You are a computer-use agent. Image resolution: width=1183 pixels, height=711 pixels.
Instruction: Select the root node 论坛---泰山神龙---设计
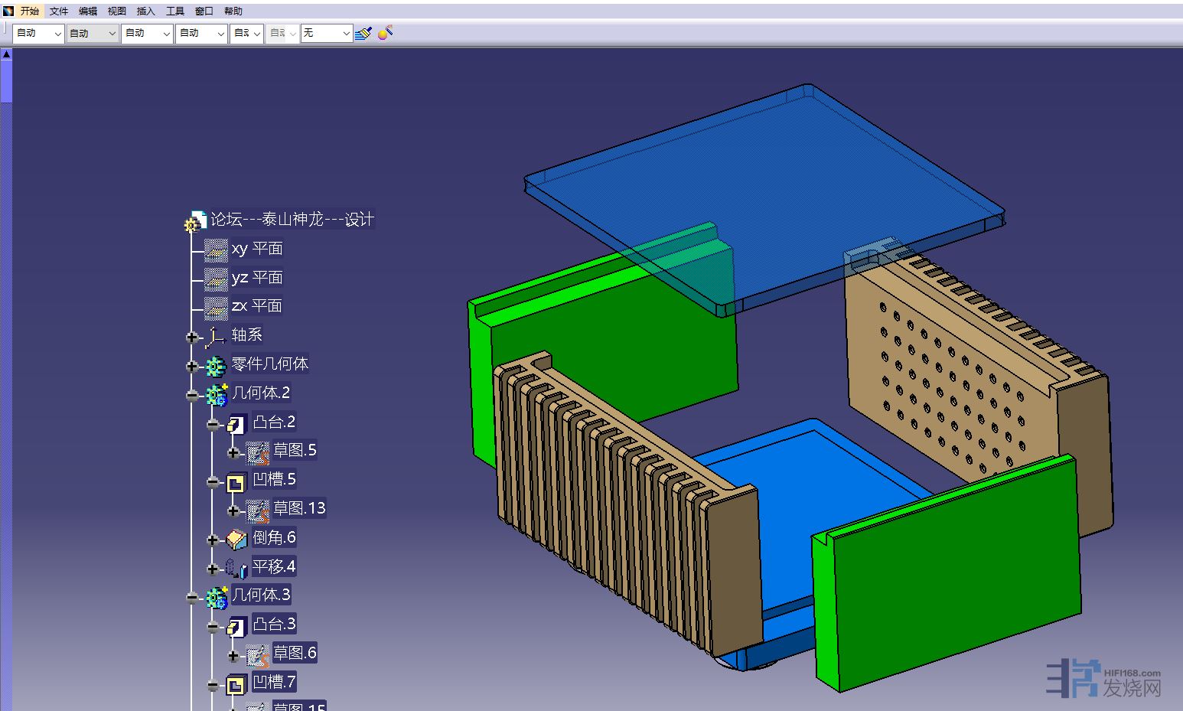pyautogui.click(x=292, y=220)
